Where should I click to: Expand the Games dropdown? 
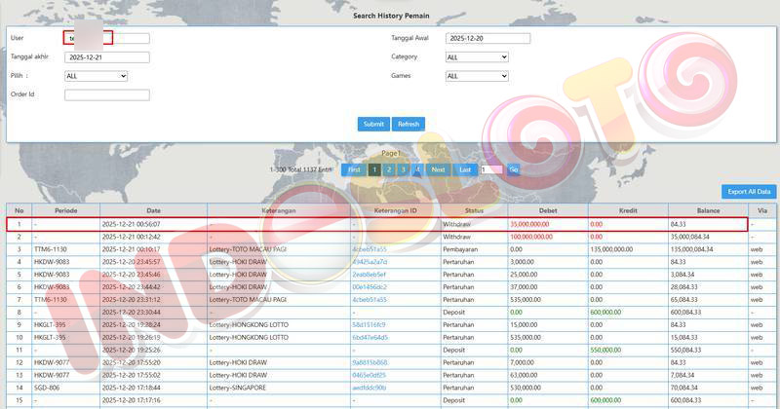[477, 76]
